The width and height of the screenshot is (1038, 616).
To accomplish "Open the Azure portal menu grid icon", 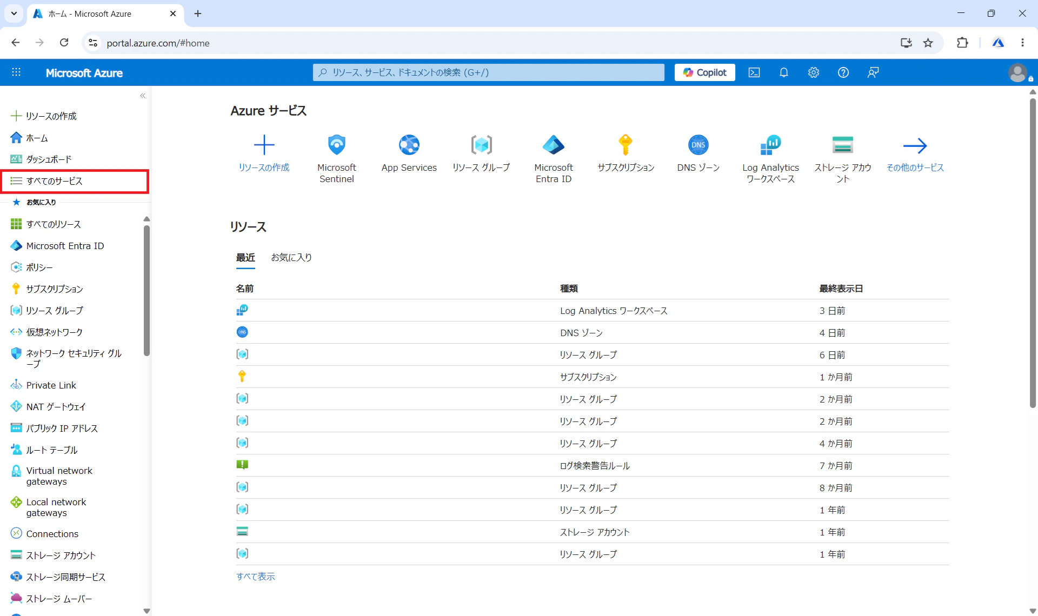I will 16,72.
